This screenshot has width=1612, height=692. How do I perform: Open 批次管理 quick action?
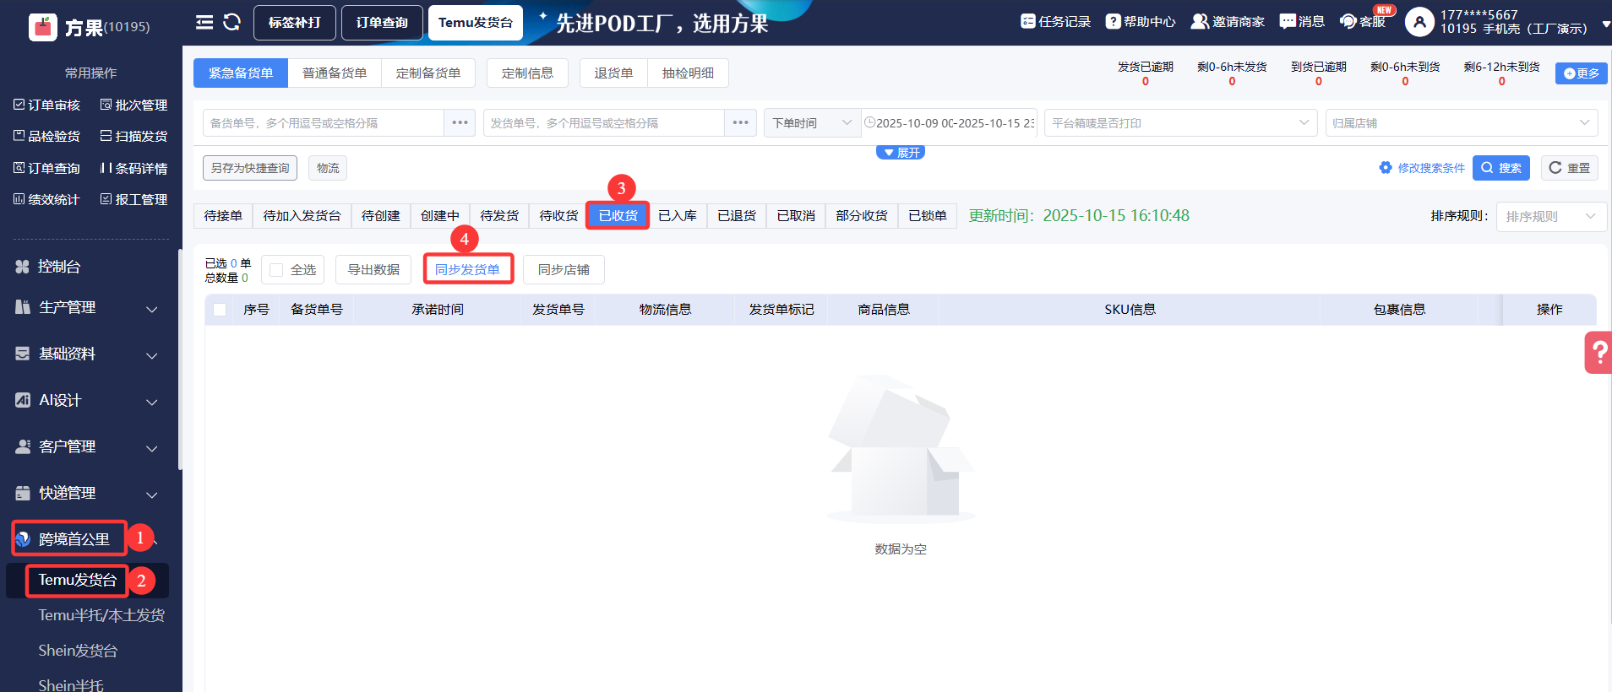point(133,105)
